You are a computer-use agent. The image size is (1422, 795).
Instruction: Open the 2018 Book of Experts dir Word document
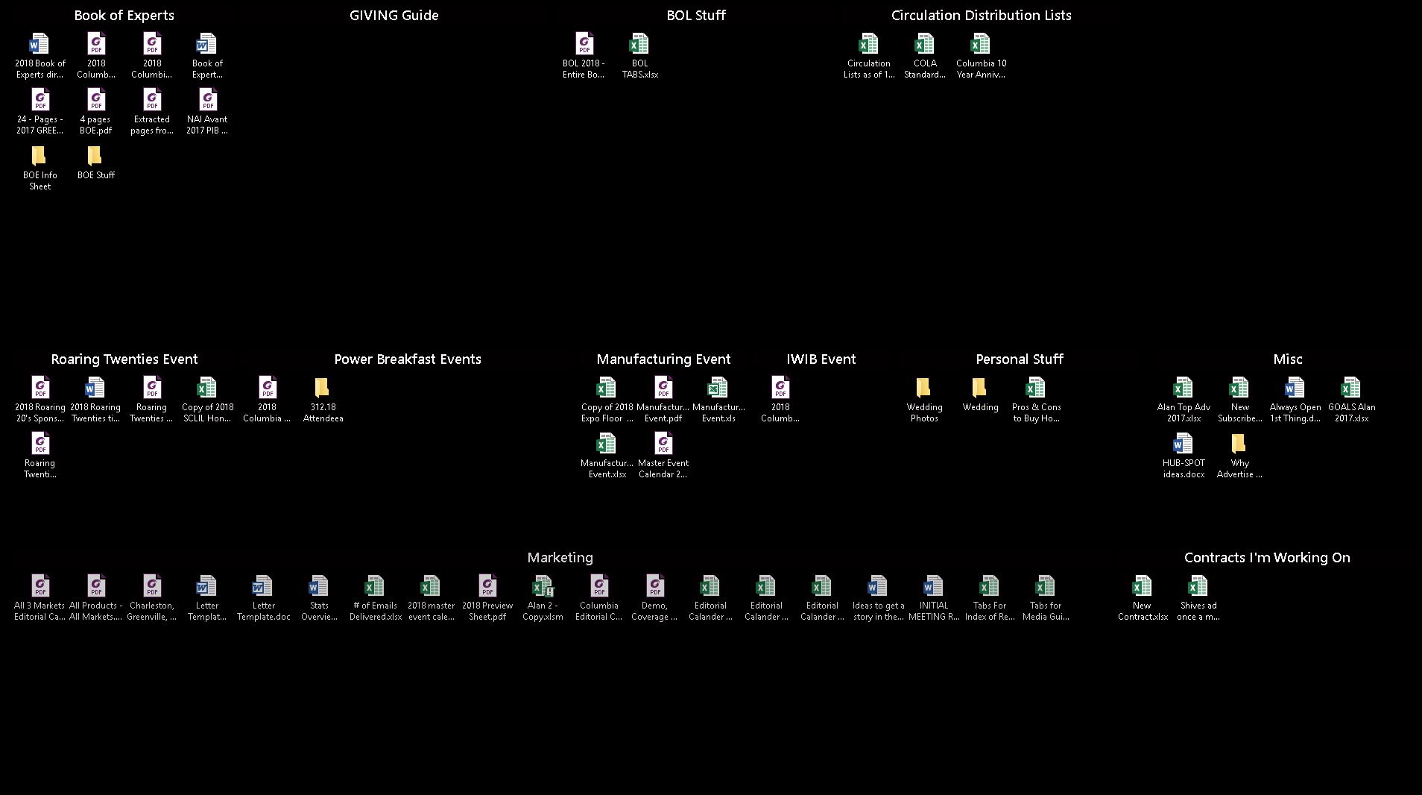[x=39, y=55]
